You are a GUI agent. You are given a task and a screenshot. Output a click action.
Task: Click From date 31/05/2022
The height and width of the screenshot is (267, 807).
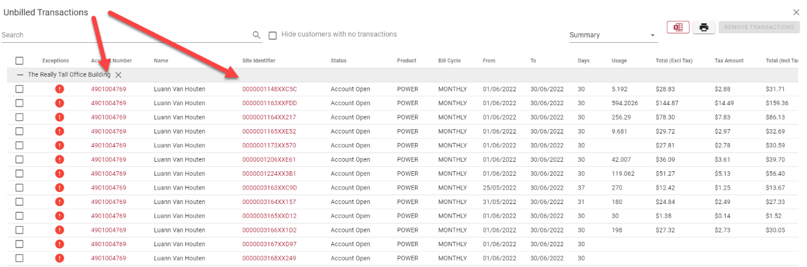coord(499,202)
